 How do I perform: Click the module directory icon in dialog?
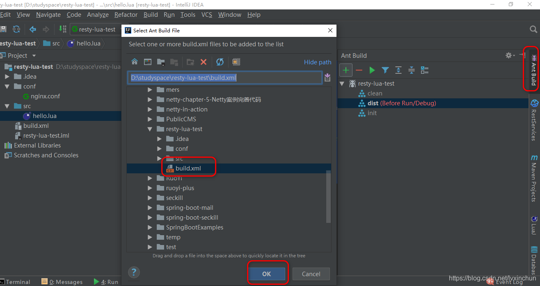tap(174, 62)
